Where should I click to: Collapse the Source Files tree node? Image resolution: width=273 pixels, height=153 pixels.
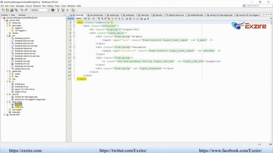pos(5,20)
